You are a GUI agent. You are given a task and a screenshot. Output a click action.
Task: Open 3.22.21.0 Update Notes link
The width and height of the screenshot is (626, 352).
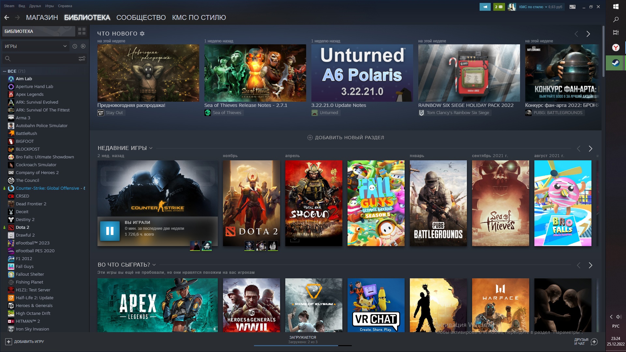pos(339,105)
